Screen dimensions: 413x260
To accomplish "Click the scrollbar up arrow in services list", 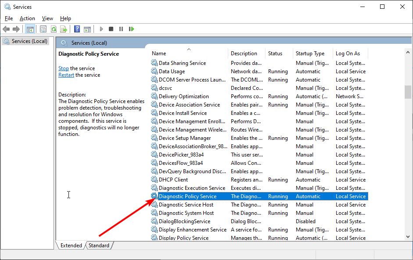I will tap(408, 52).
